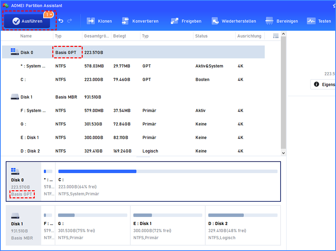Select the G: partition block in disk map
Viewport: 336px width, 251px height.
coord(92,225)
